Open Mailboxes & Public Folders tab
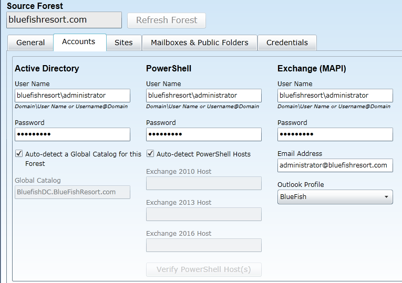 (x=199, y=43)
